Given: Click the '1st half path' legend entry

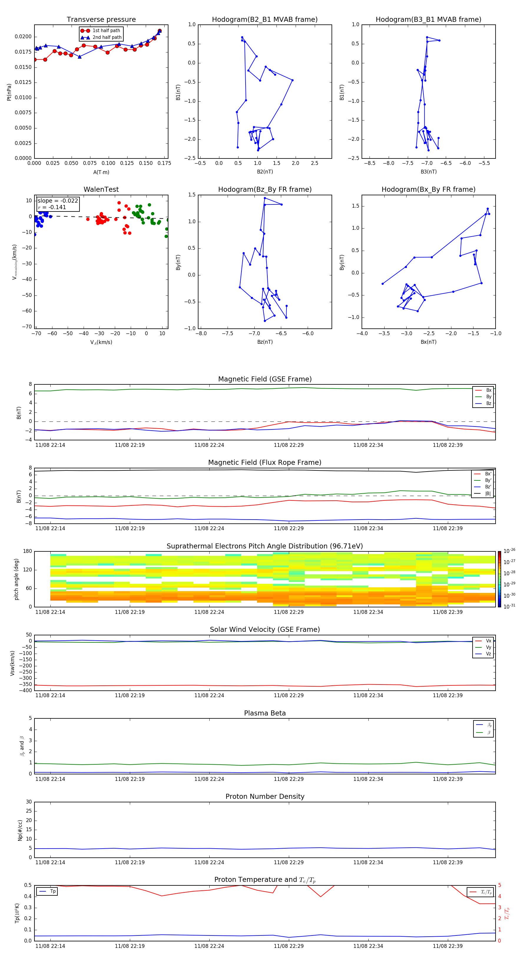Looking at the screenshot, I should click(x=101, y=31).
